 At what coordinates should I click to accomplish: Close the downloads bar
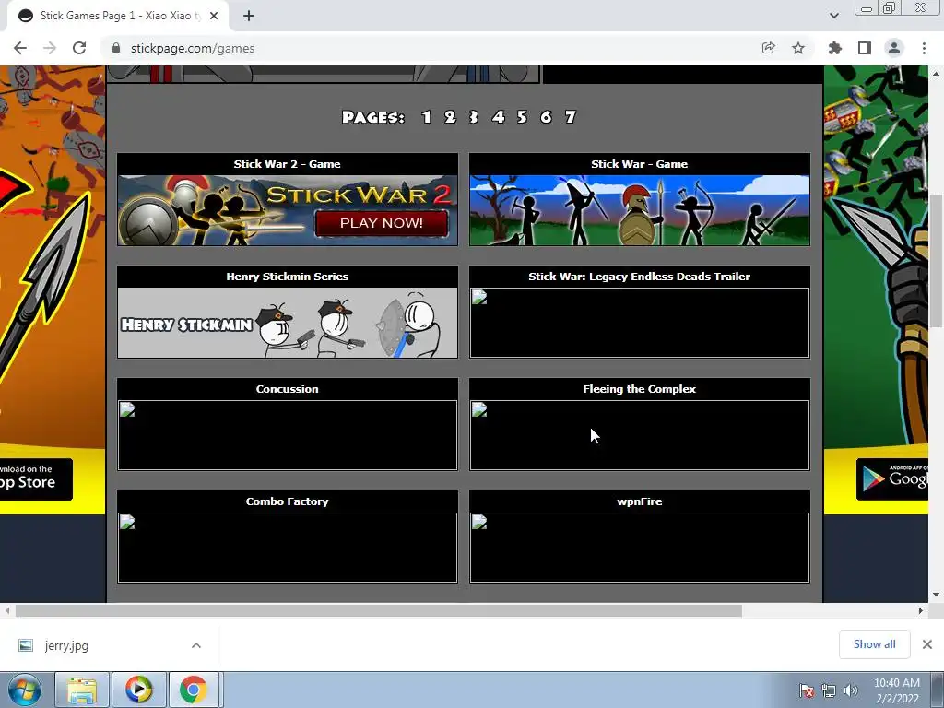click(927, 644)
